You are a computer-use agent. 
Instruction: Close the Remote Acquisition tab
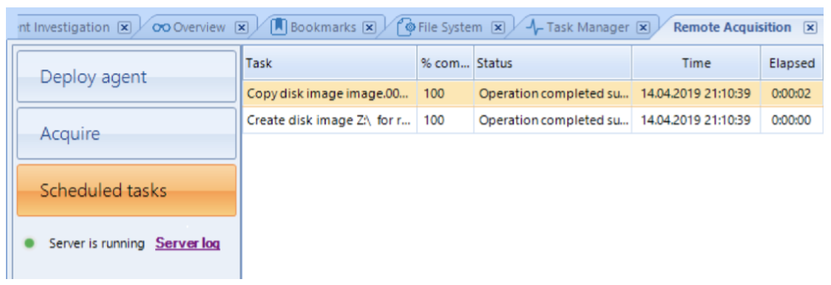[810, 27]
